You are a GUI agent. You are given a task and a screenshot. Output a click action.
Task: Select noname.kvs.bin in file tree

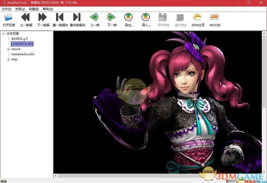click(23, 54)
